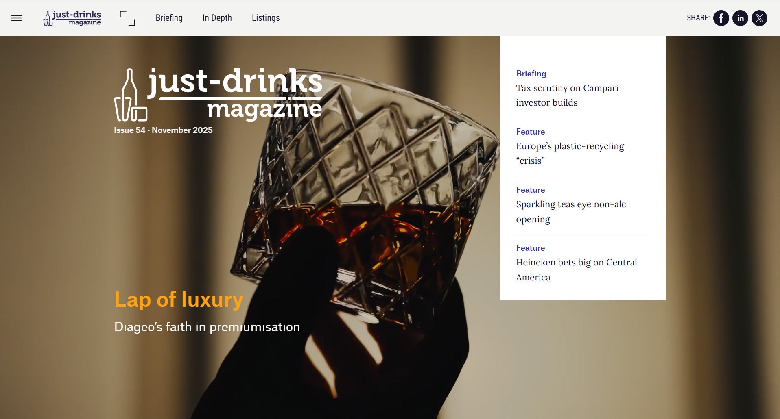780x419 pixels.
Task: Open the hamburger menu
Action: point(17,18)
